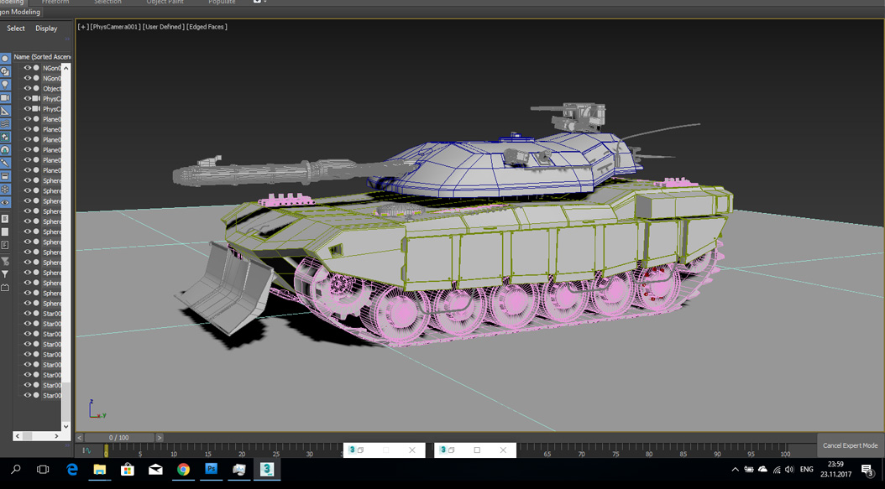Click the horizontal scrollbar left arrow

coord(18,436)
